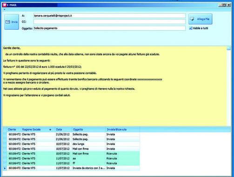Select the second 21/06/2012 Sollecito pag. row
The image size is (234, 177).
(74, 139)
